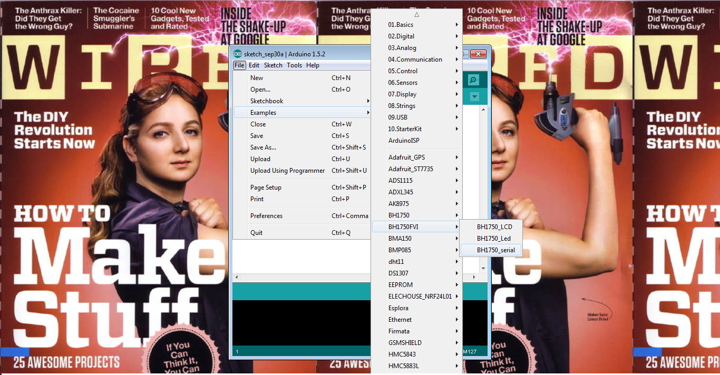Image resolution: width=720 pixels, height=375 pixels.
Task: Open BH1750_serial example sketch
Action: pyautogui.click(x=491, y=250)
